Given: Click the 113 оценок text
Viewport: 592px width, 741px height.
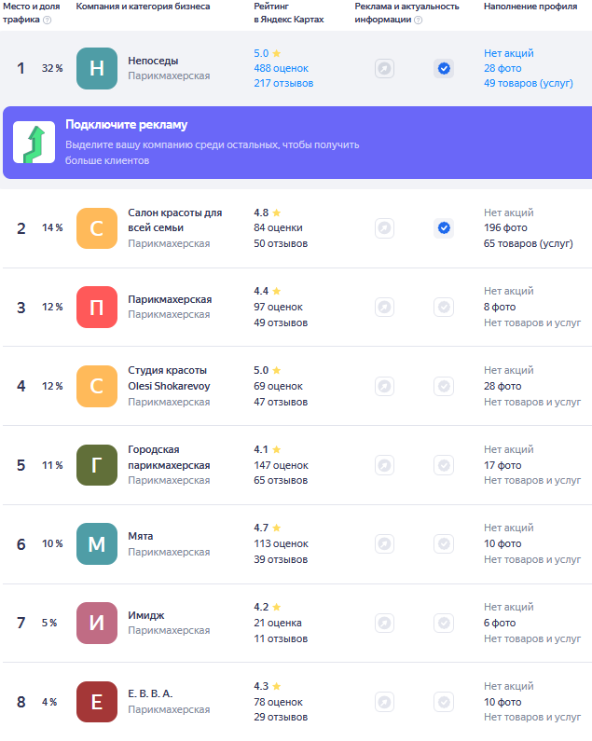Looking at the screenshot, I should click(281, 544).
